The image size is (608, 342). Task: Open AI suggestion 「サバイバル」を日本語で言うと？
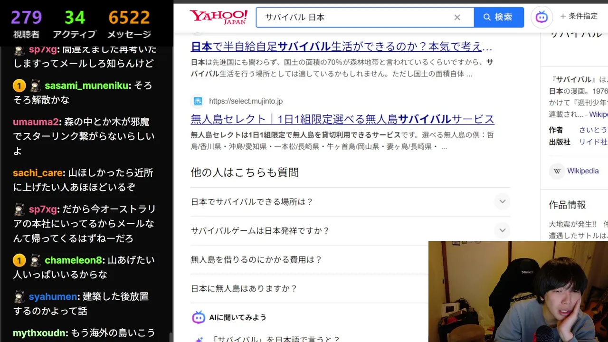pyautogui.click(x=276, y=339)
